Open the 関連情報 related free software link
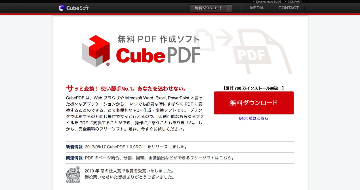The height and width of the screenshot is (190, 360). pos(159,158)
